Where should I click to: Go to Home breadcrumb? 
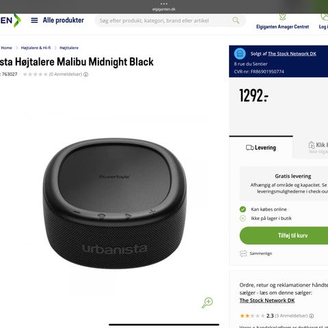tap(6, 48)
